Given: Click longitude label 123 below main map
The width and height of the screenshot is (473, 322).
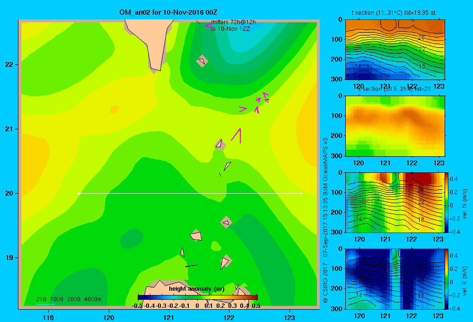Looking at the screenshot, I should (x=289, y=317).
